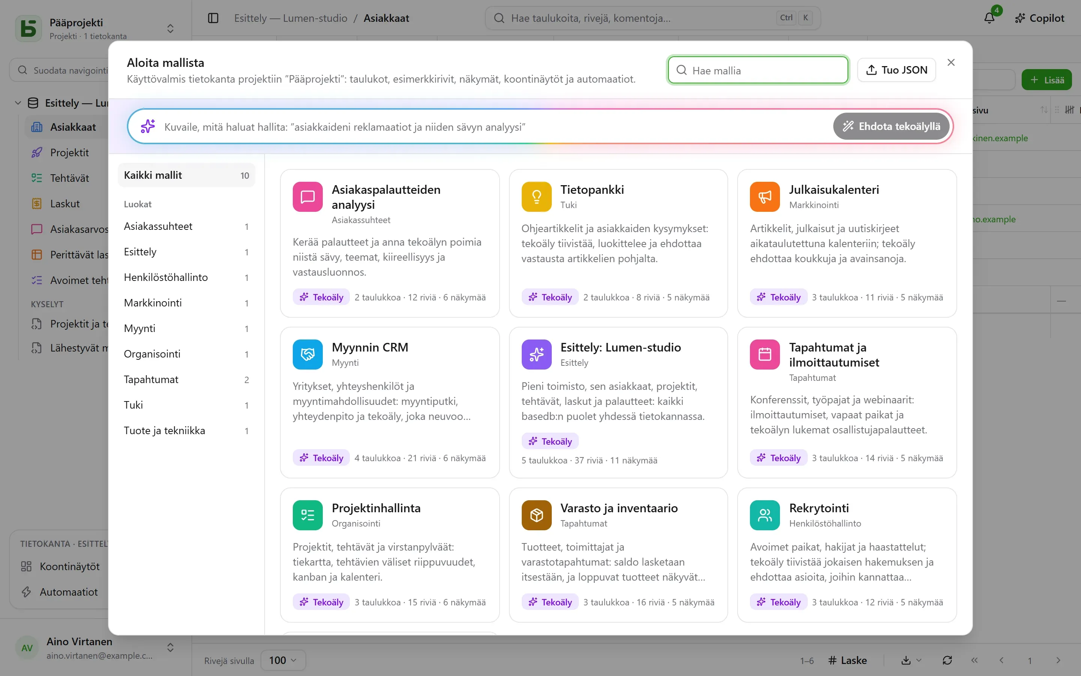1081x676 pixels.
Task: Select the Kaikki mallit category
Action: pos(186,175)
